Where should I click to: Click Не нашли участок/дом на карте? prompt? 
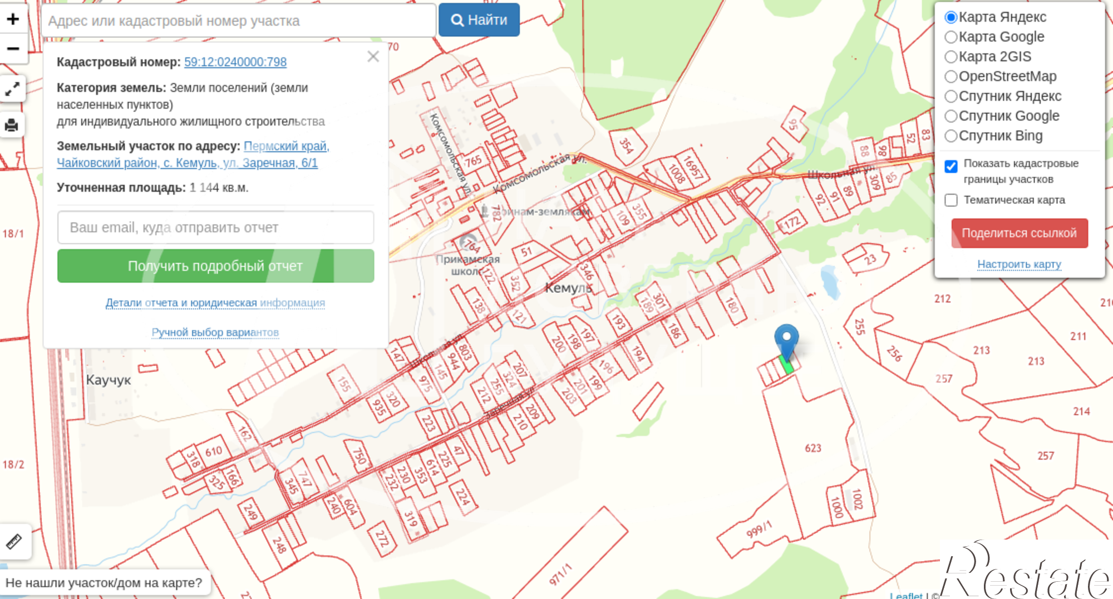104,583
